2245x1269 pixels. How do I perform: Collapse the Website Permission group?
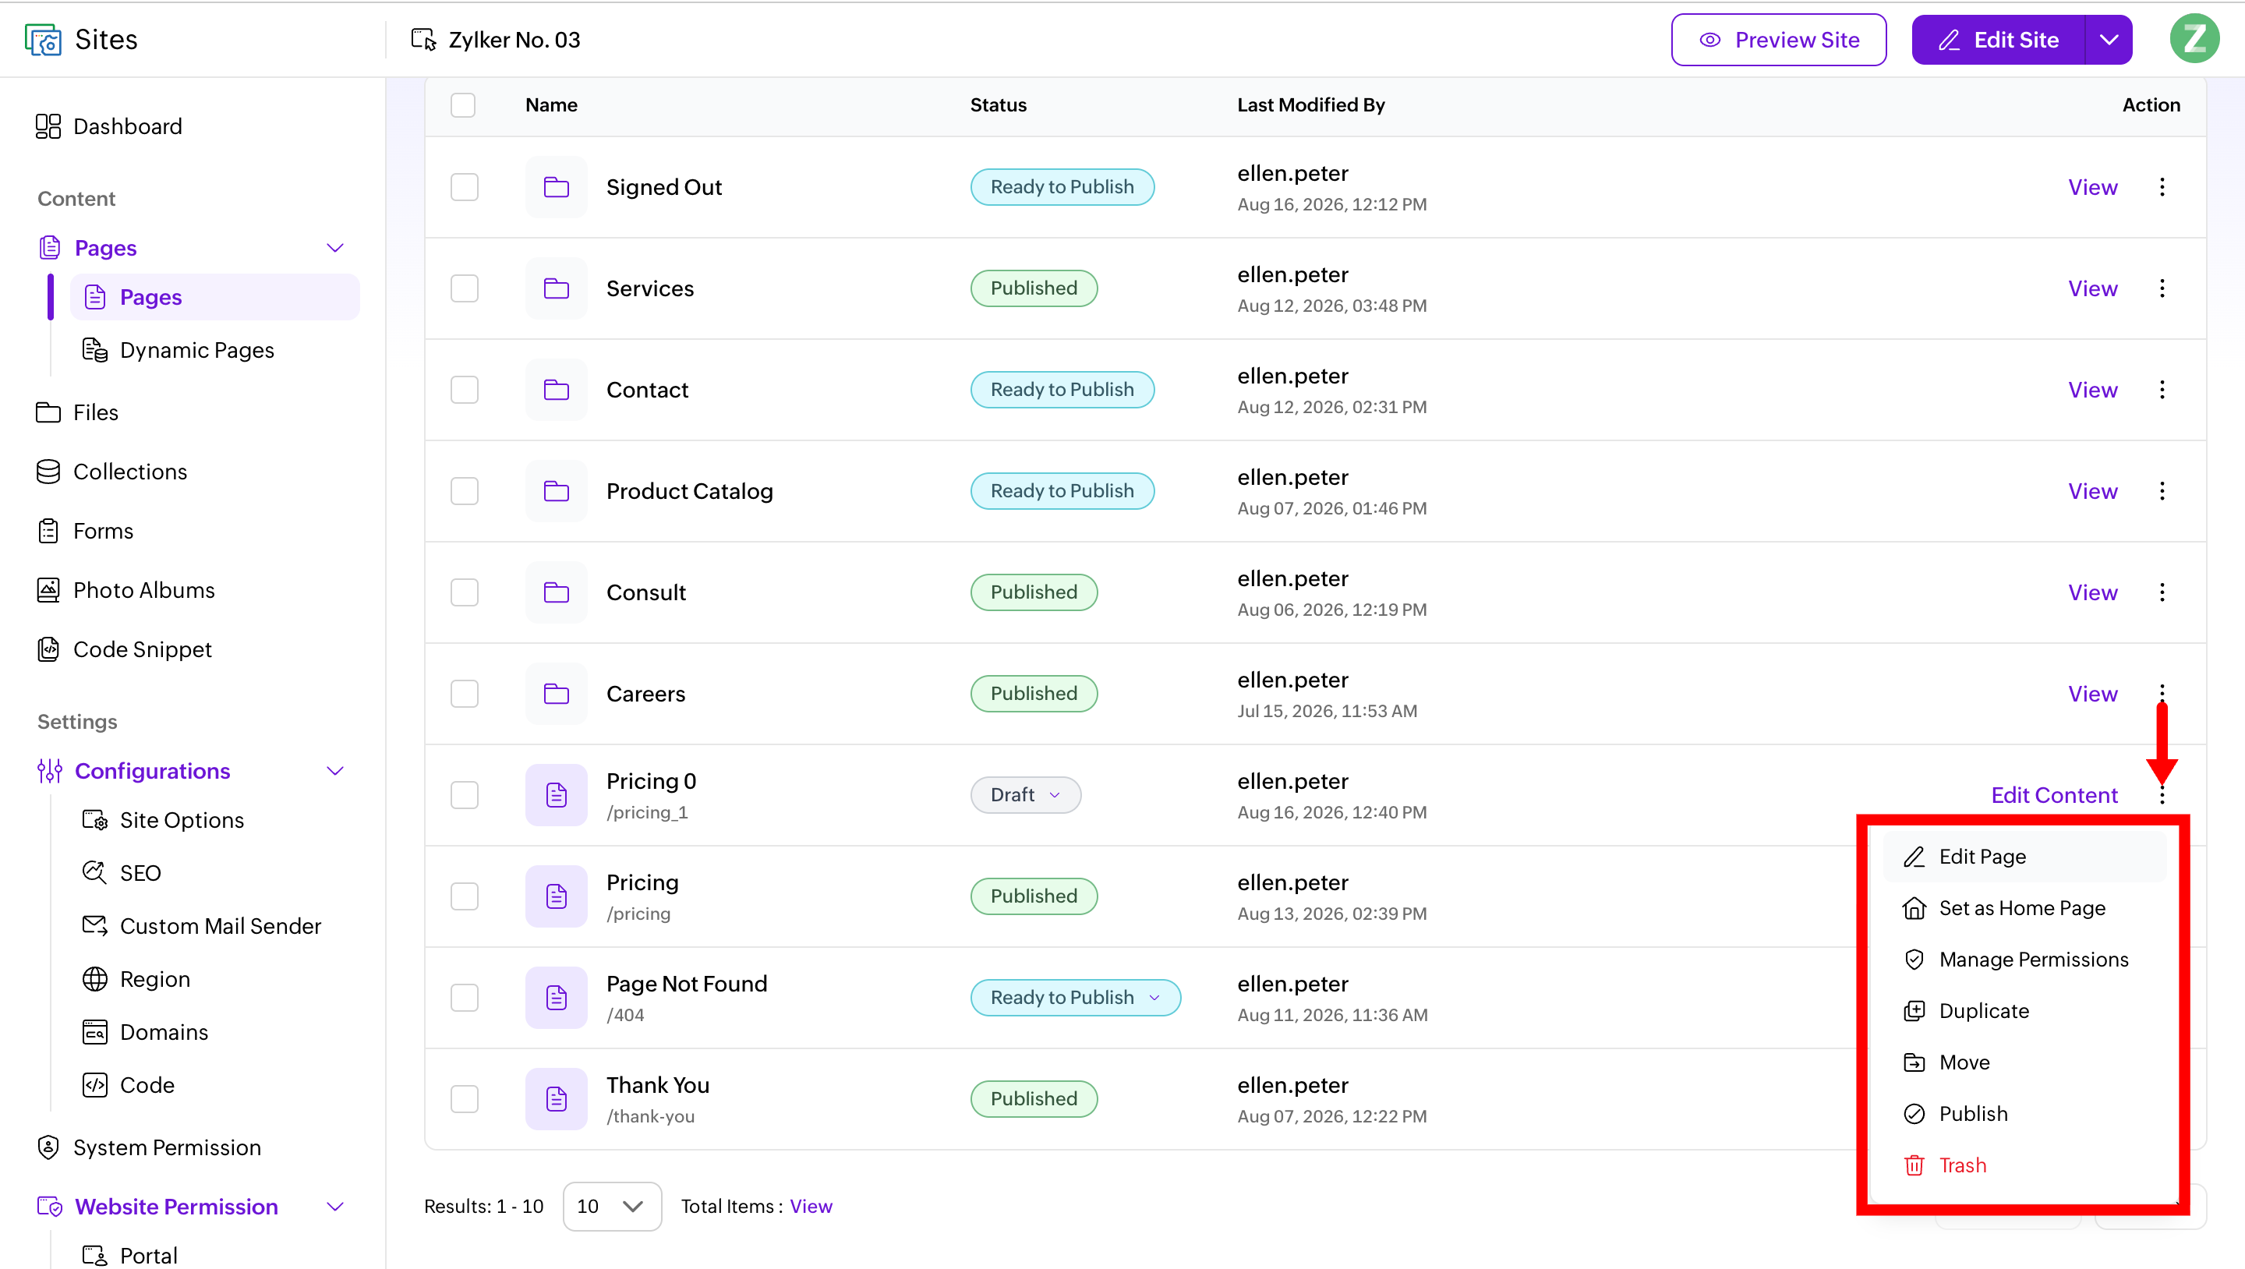pos(334,1207)
